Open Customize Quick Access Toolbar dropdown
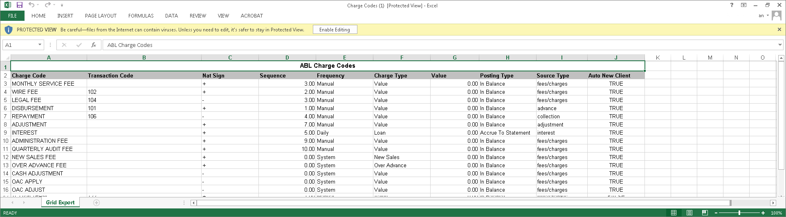Screen dimensions: 786x217 click(x=62, y=6)
